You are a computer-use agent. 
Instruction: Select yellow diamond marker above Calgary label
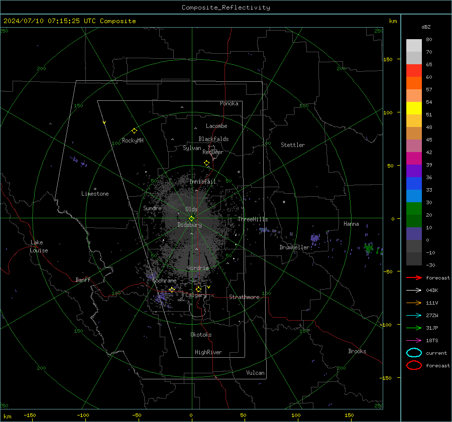[x=198, y=289]
